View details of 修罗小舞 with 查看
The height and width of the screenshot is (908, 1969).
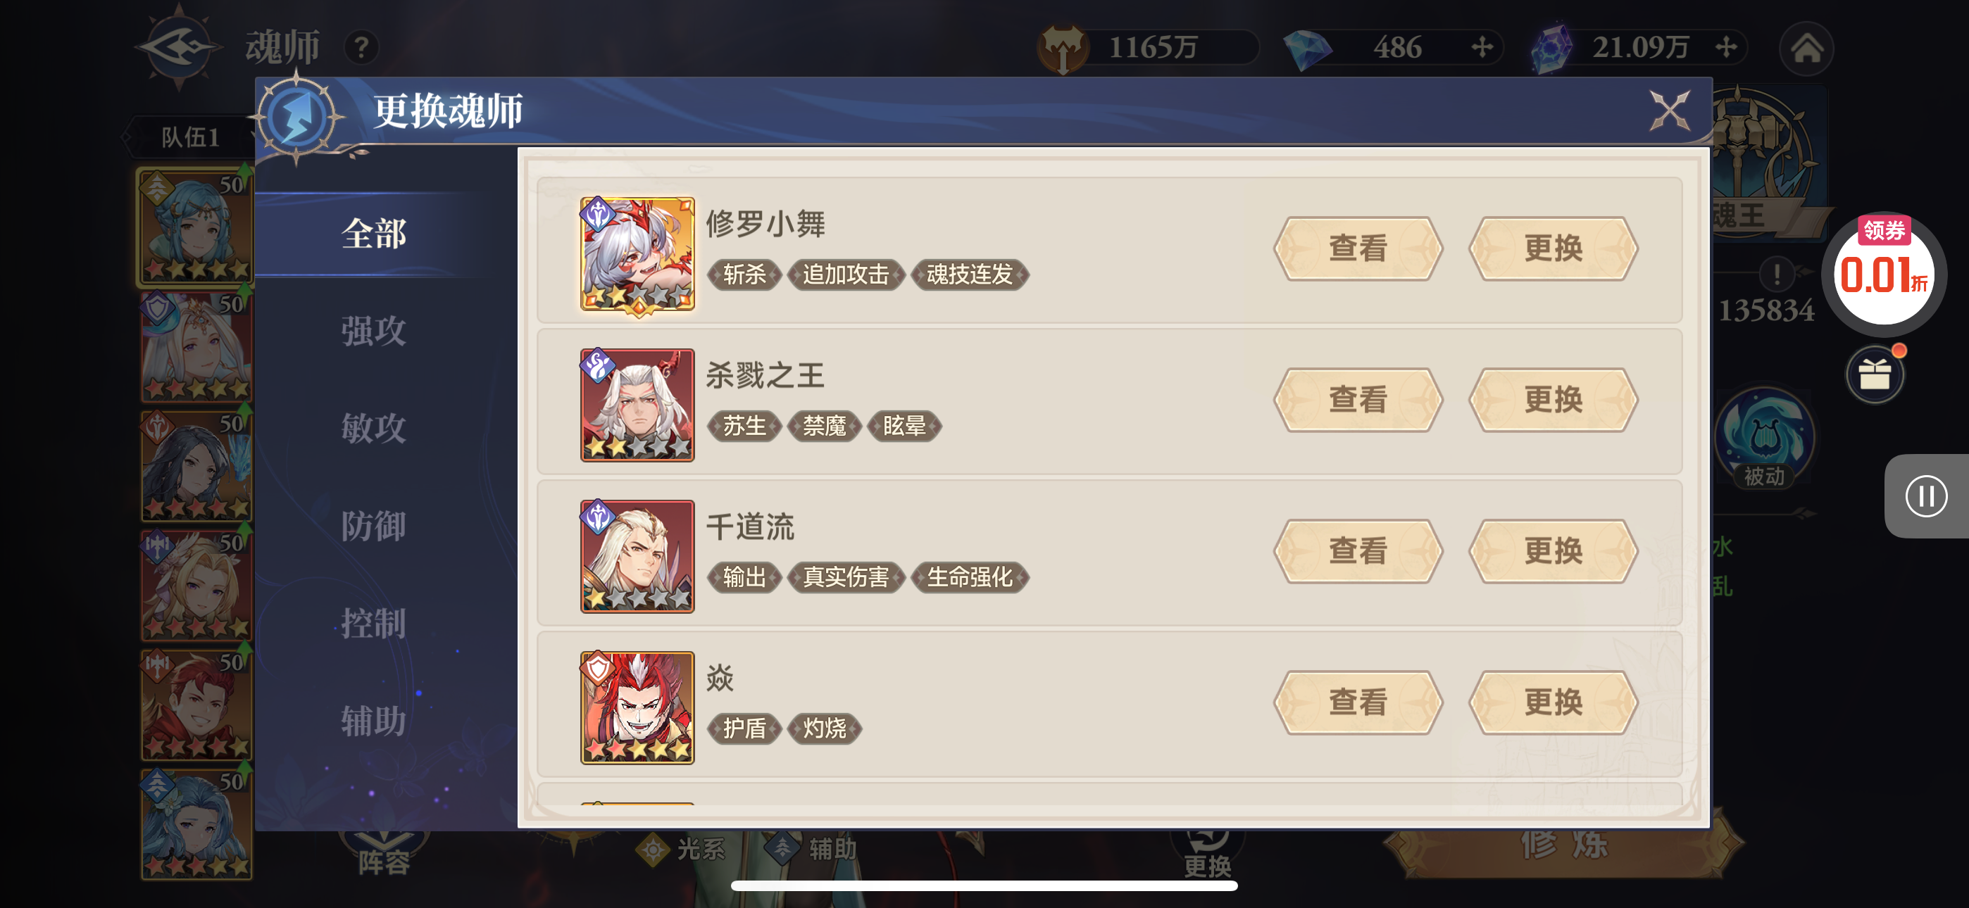pyautogui.click(x=1358, y=248)
